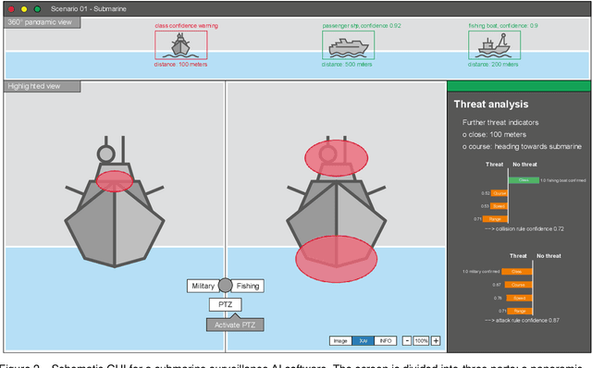592x368 pixels.
Task: Click the red highlight on left ship's bridge
Action: coord(115,181)
